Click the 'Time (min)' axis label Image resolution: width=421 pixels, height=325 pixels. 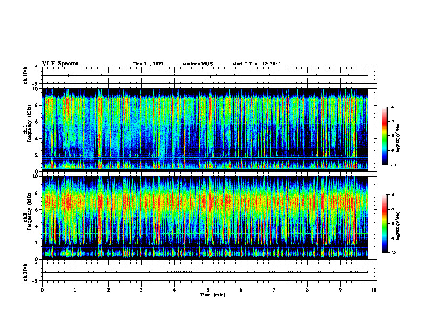(x=213, y=295)
